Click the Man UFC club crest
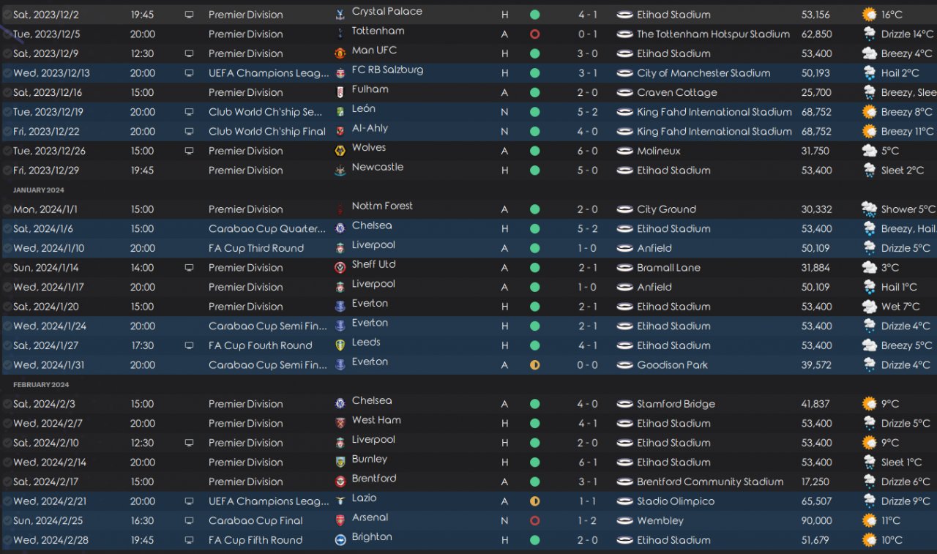Image resolution: width=937 pixels, height=554 pixels. [340, 53]
